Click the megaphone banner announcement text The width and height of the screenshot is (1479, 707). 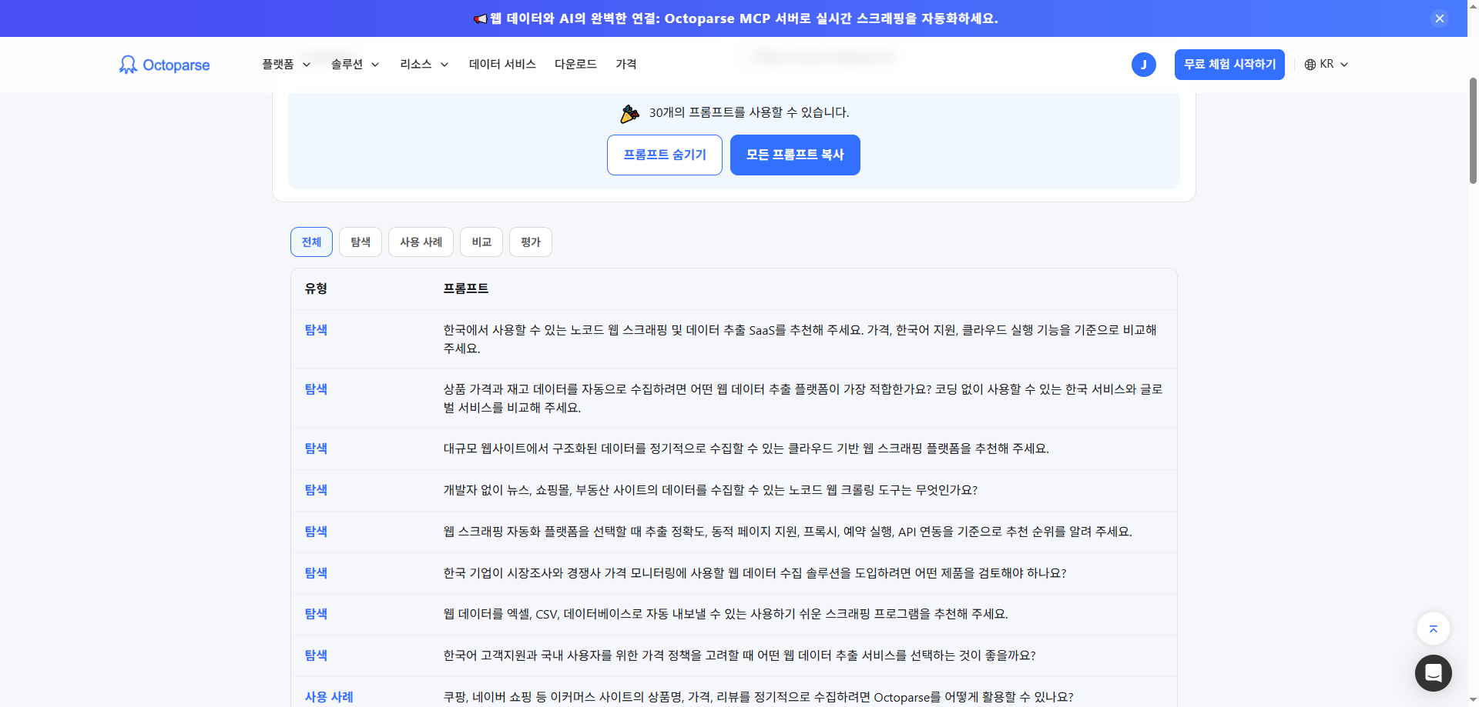pos(736,18)
